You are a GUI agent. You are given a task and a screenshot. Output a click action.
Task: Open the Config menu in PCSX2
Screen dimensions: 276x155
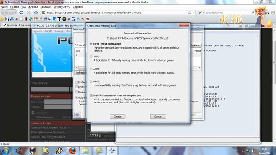pos(59,31)
